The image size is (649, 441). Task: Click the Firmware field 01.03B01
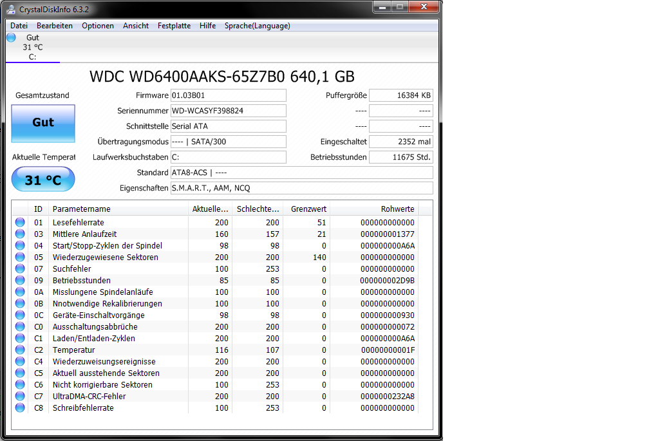(229, 95)
